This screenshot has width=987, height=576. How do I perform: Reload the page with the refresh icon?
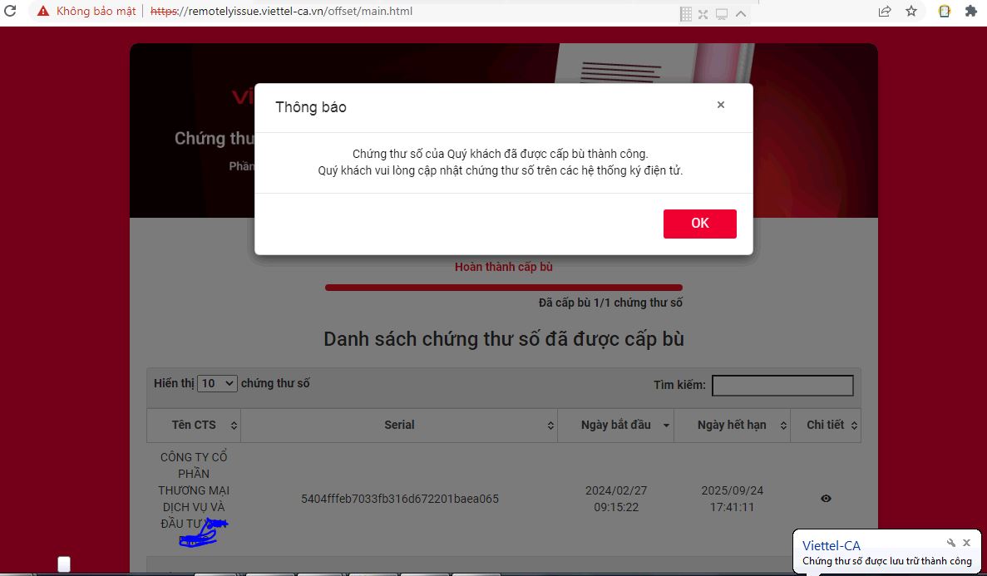coord(10,12)
